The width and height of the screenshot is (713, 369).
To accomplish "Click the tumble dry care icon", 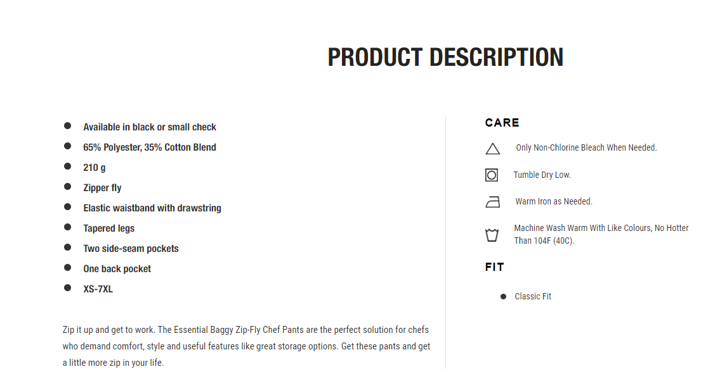I will pos(492,175).
